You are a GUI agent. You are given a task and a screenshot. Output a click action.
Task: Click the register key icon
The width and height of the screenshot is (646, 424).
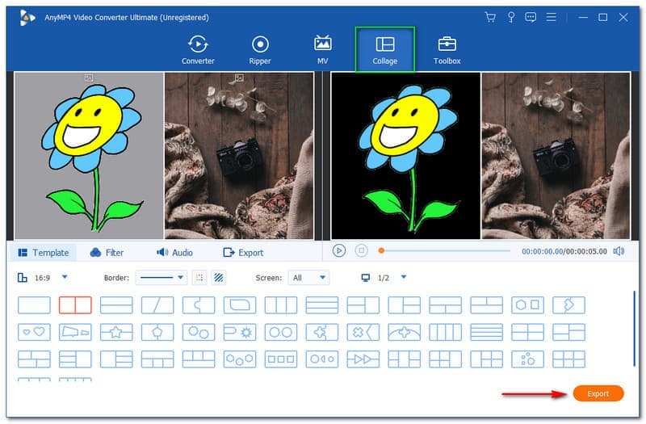pyautogui.click(x=510, y=17)
